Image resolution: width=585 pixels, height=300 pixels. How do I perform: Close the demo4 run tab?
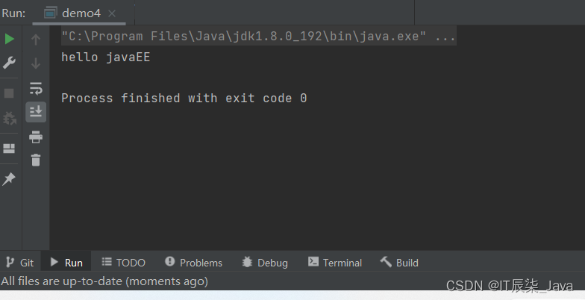coord(112,13)
